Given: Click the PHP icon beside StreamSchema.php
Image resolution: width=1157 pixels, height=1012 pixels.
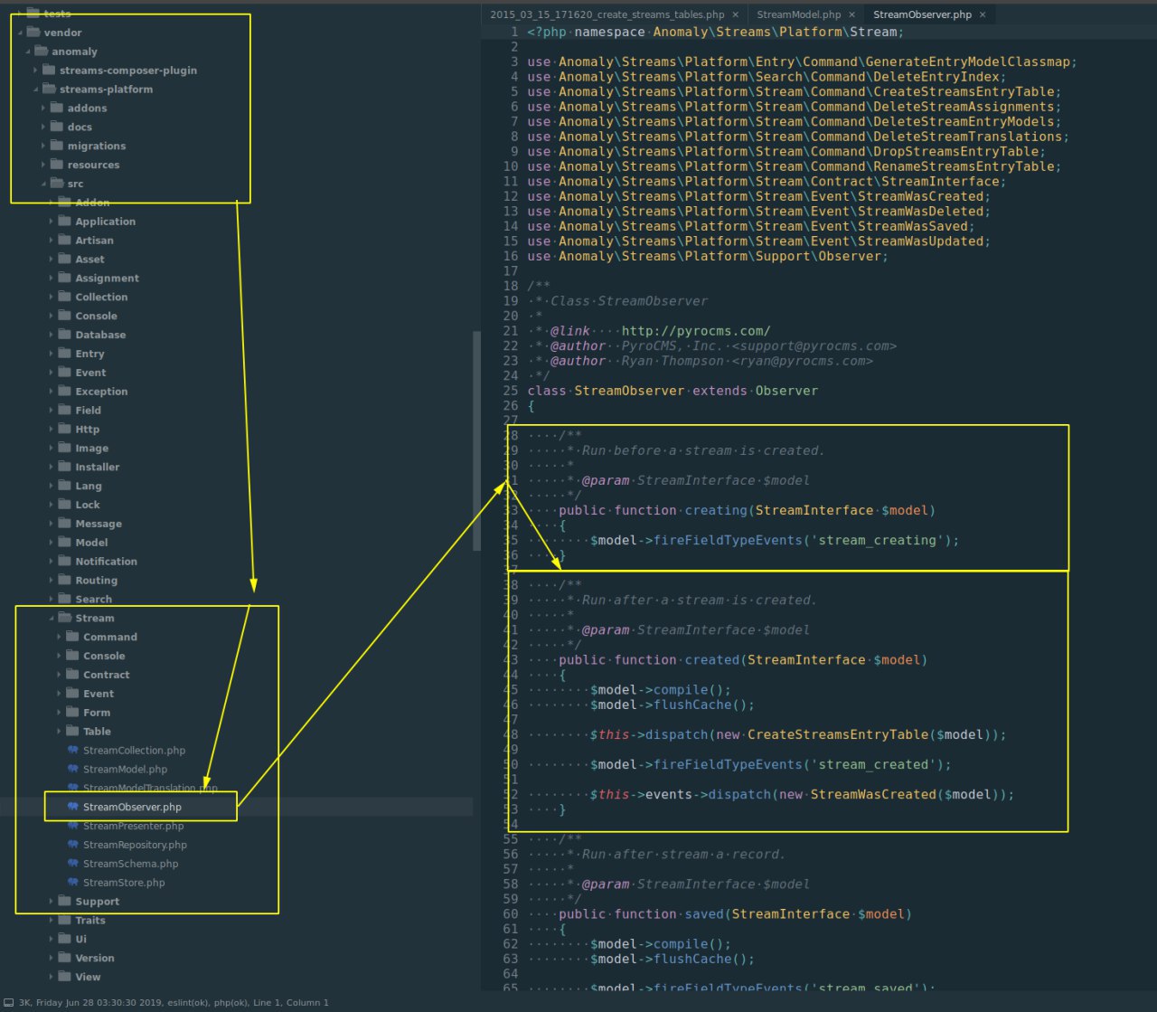Looking at the screenshot, I should pos(72,864).
